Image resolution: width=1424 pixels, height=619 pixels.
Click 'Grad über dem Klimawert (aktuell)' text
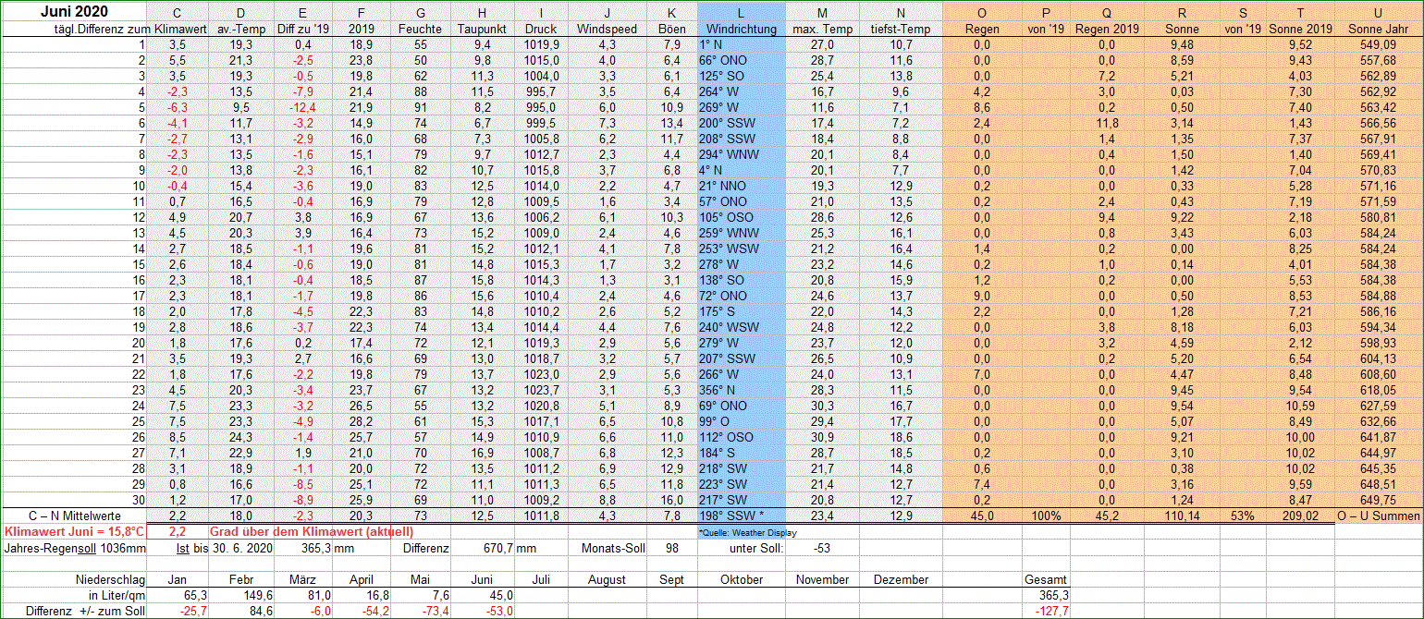(312, 531)
